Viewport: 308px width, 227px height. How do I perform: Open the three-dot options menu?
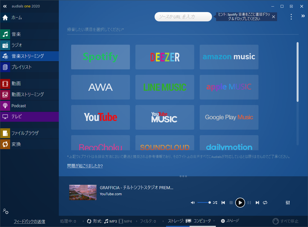pos(291,17)
